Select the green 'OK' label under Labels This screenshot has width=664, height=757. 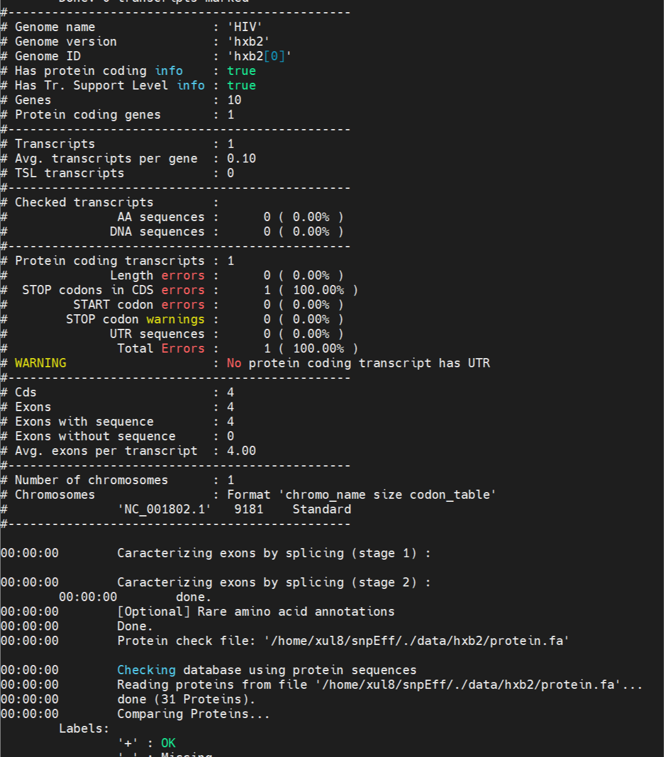168,743
